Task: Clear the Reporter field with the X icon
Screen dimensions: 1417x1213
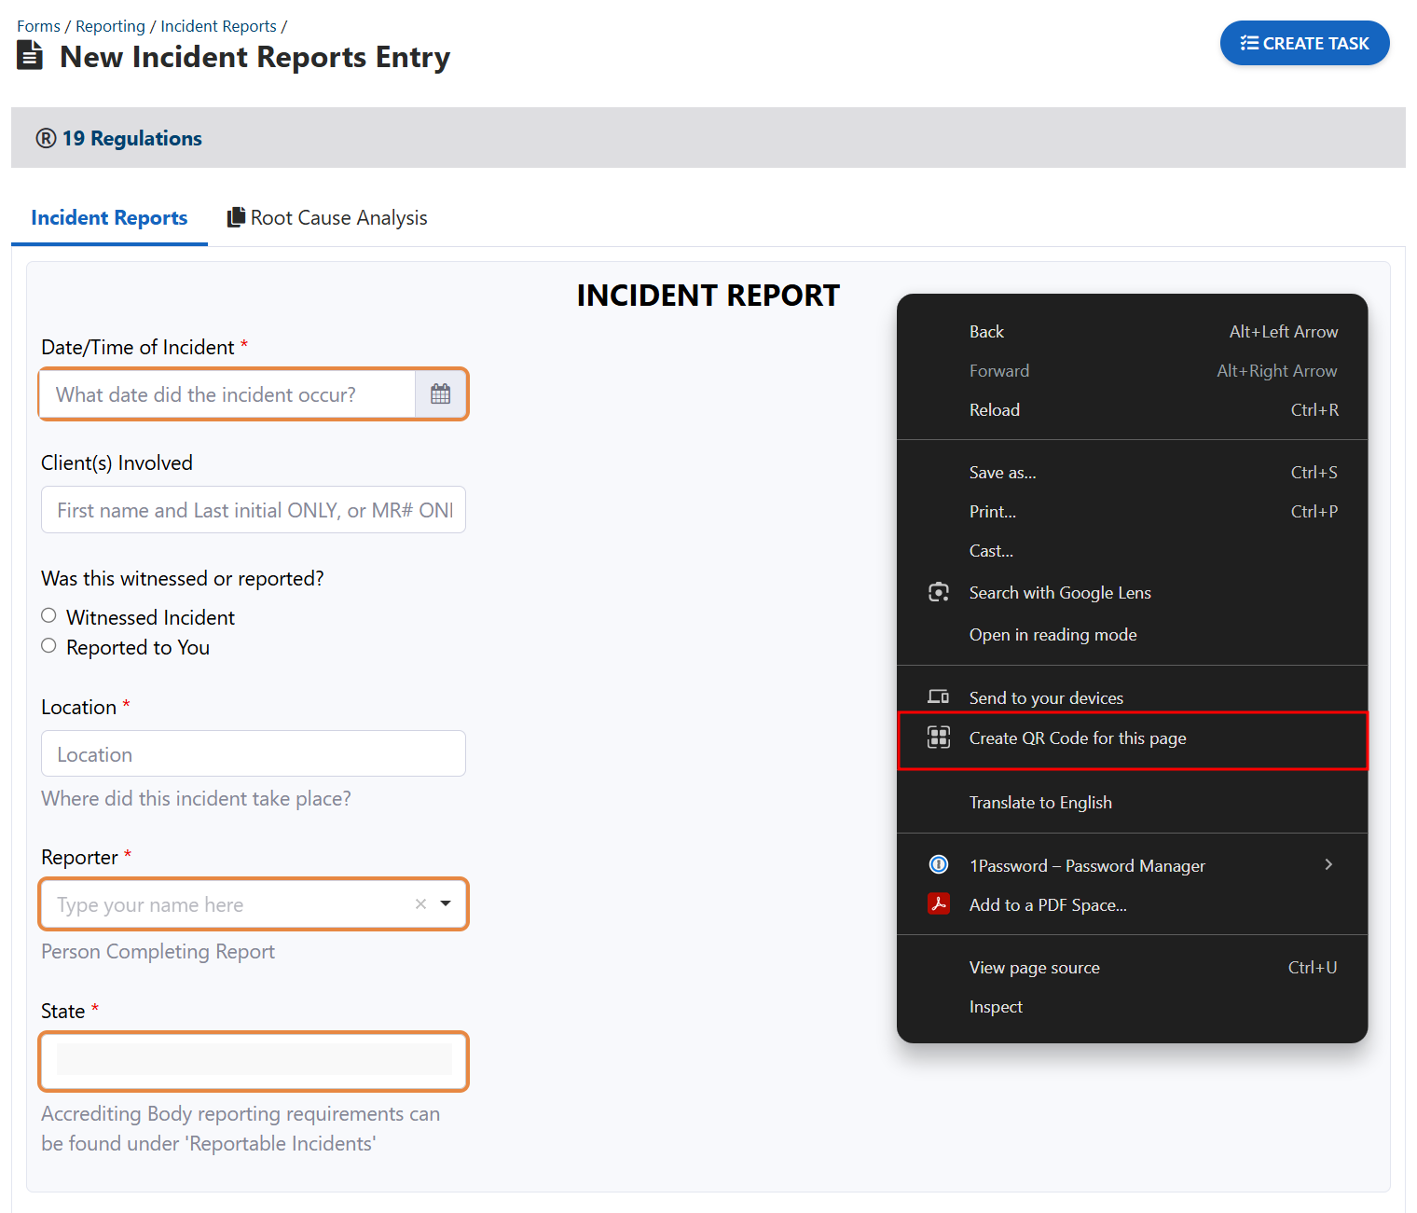Action: [420, 903]
